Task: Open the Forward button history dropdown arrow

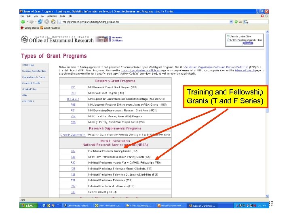Action: tap(36, 22)
